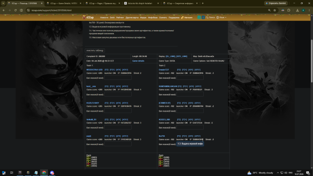Open the teal messages icon in the site header
The height and width of the screenshot is (176, 313).
tap(199, 18)
